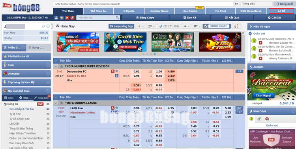Viewport: 296px width, 149px height.
Task: Click the search magnifier icon in team search
Action: tap(118, 18)
